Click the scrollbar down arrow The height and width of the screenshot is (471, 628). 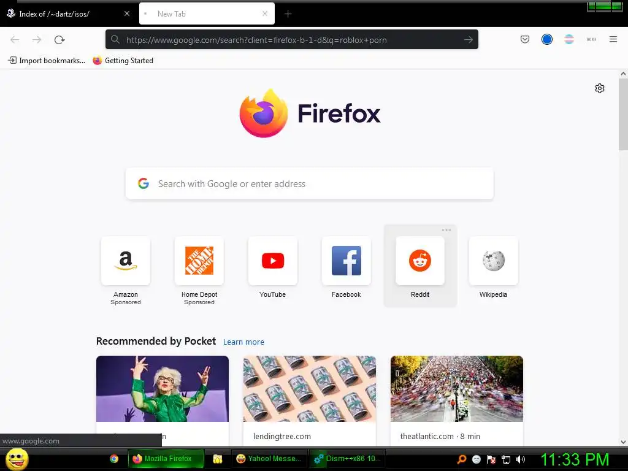[x=623, y=442]
